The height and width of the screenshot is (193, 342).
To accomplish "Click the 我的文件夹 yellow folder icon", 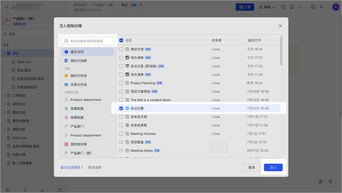I will click(66, 76).
